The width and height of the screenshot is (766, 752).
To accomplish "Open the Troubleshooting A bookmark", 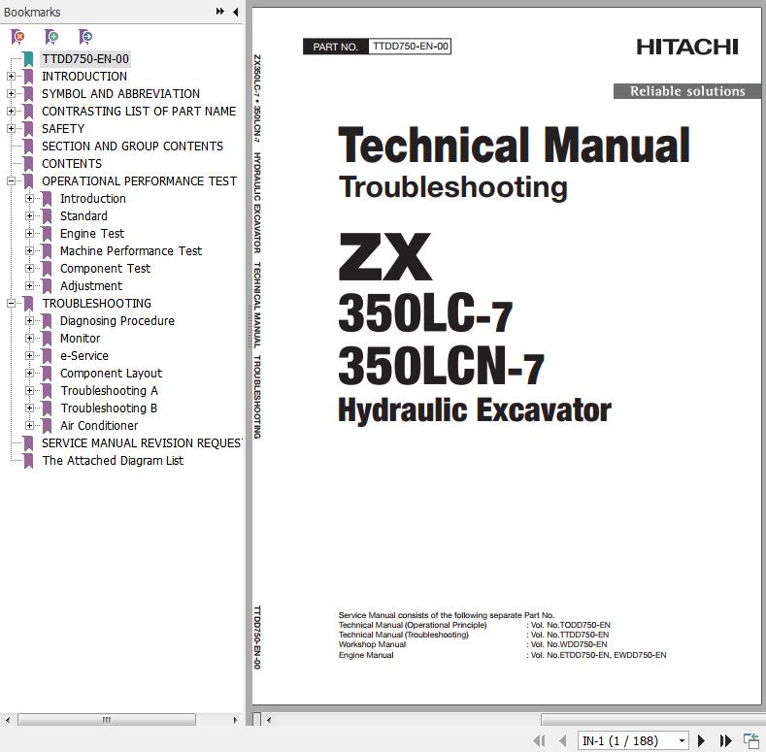I will (109, 391).
